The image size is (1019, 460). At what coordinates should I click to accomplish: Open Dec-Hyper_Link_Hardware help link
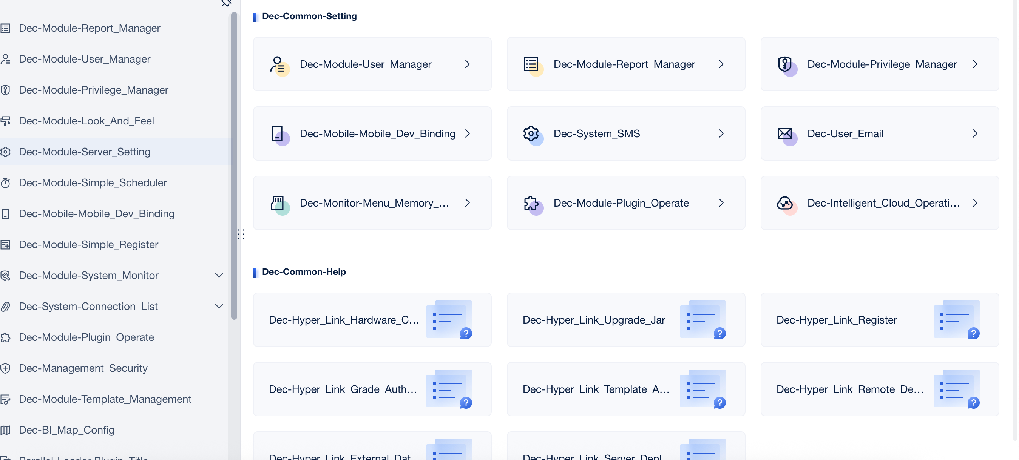tap(372, 320)
